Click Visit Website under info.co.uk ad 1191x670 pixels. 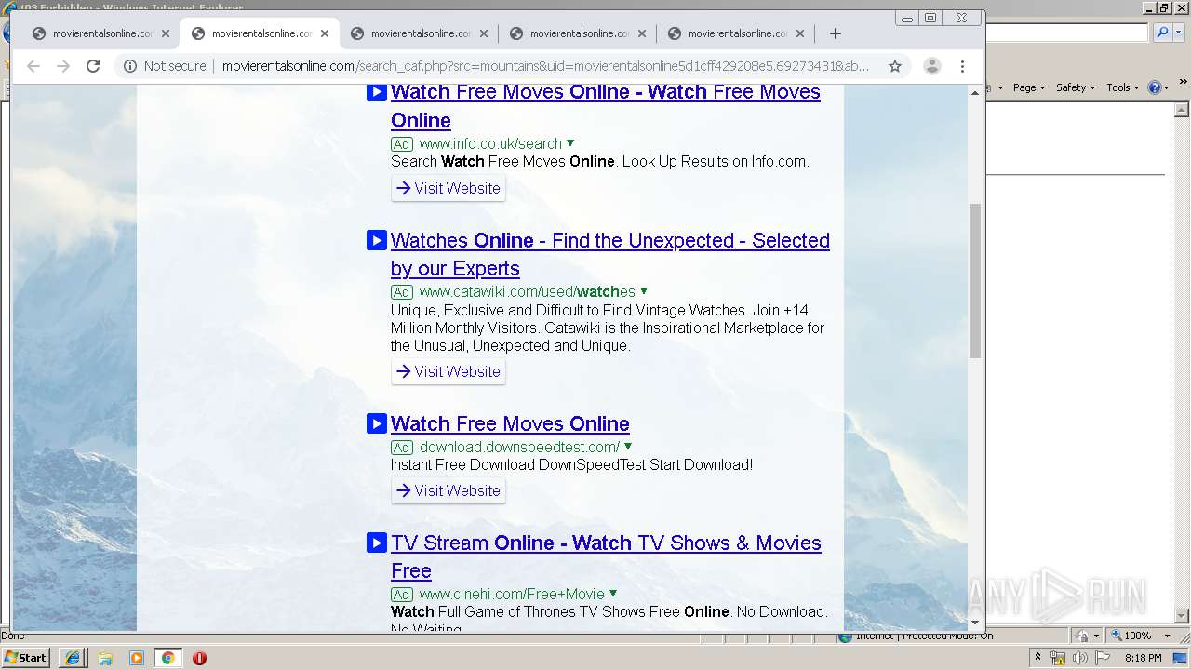(x=448, y=188)
